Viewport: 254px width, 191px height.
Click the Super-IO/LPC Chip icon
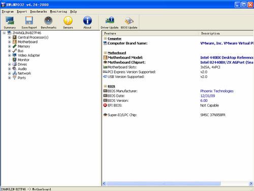(105, 115)
